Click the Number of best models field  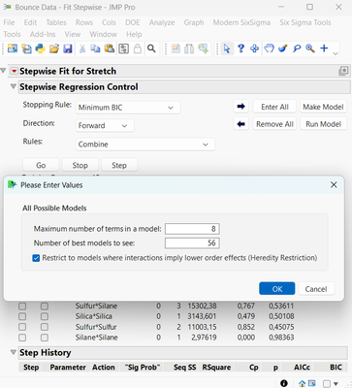[x=192, y=243]
